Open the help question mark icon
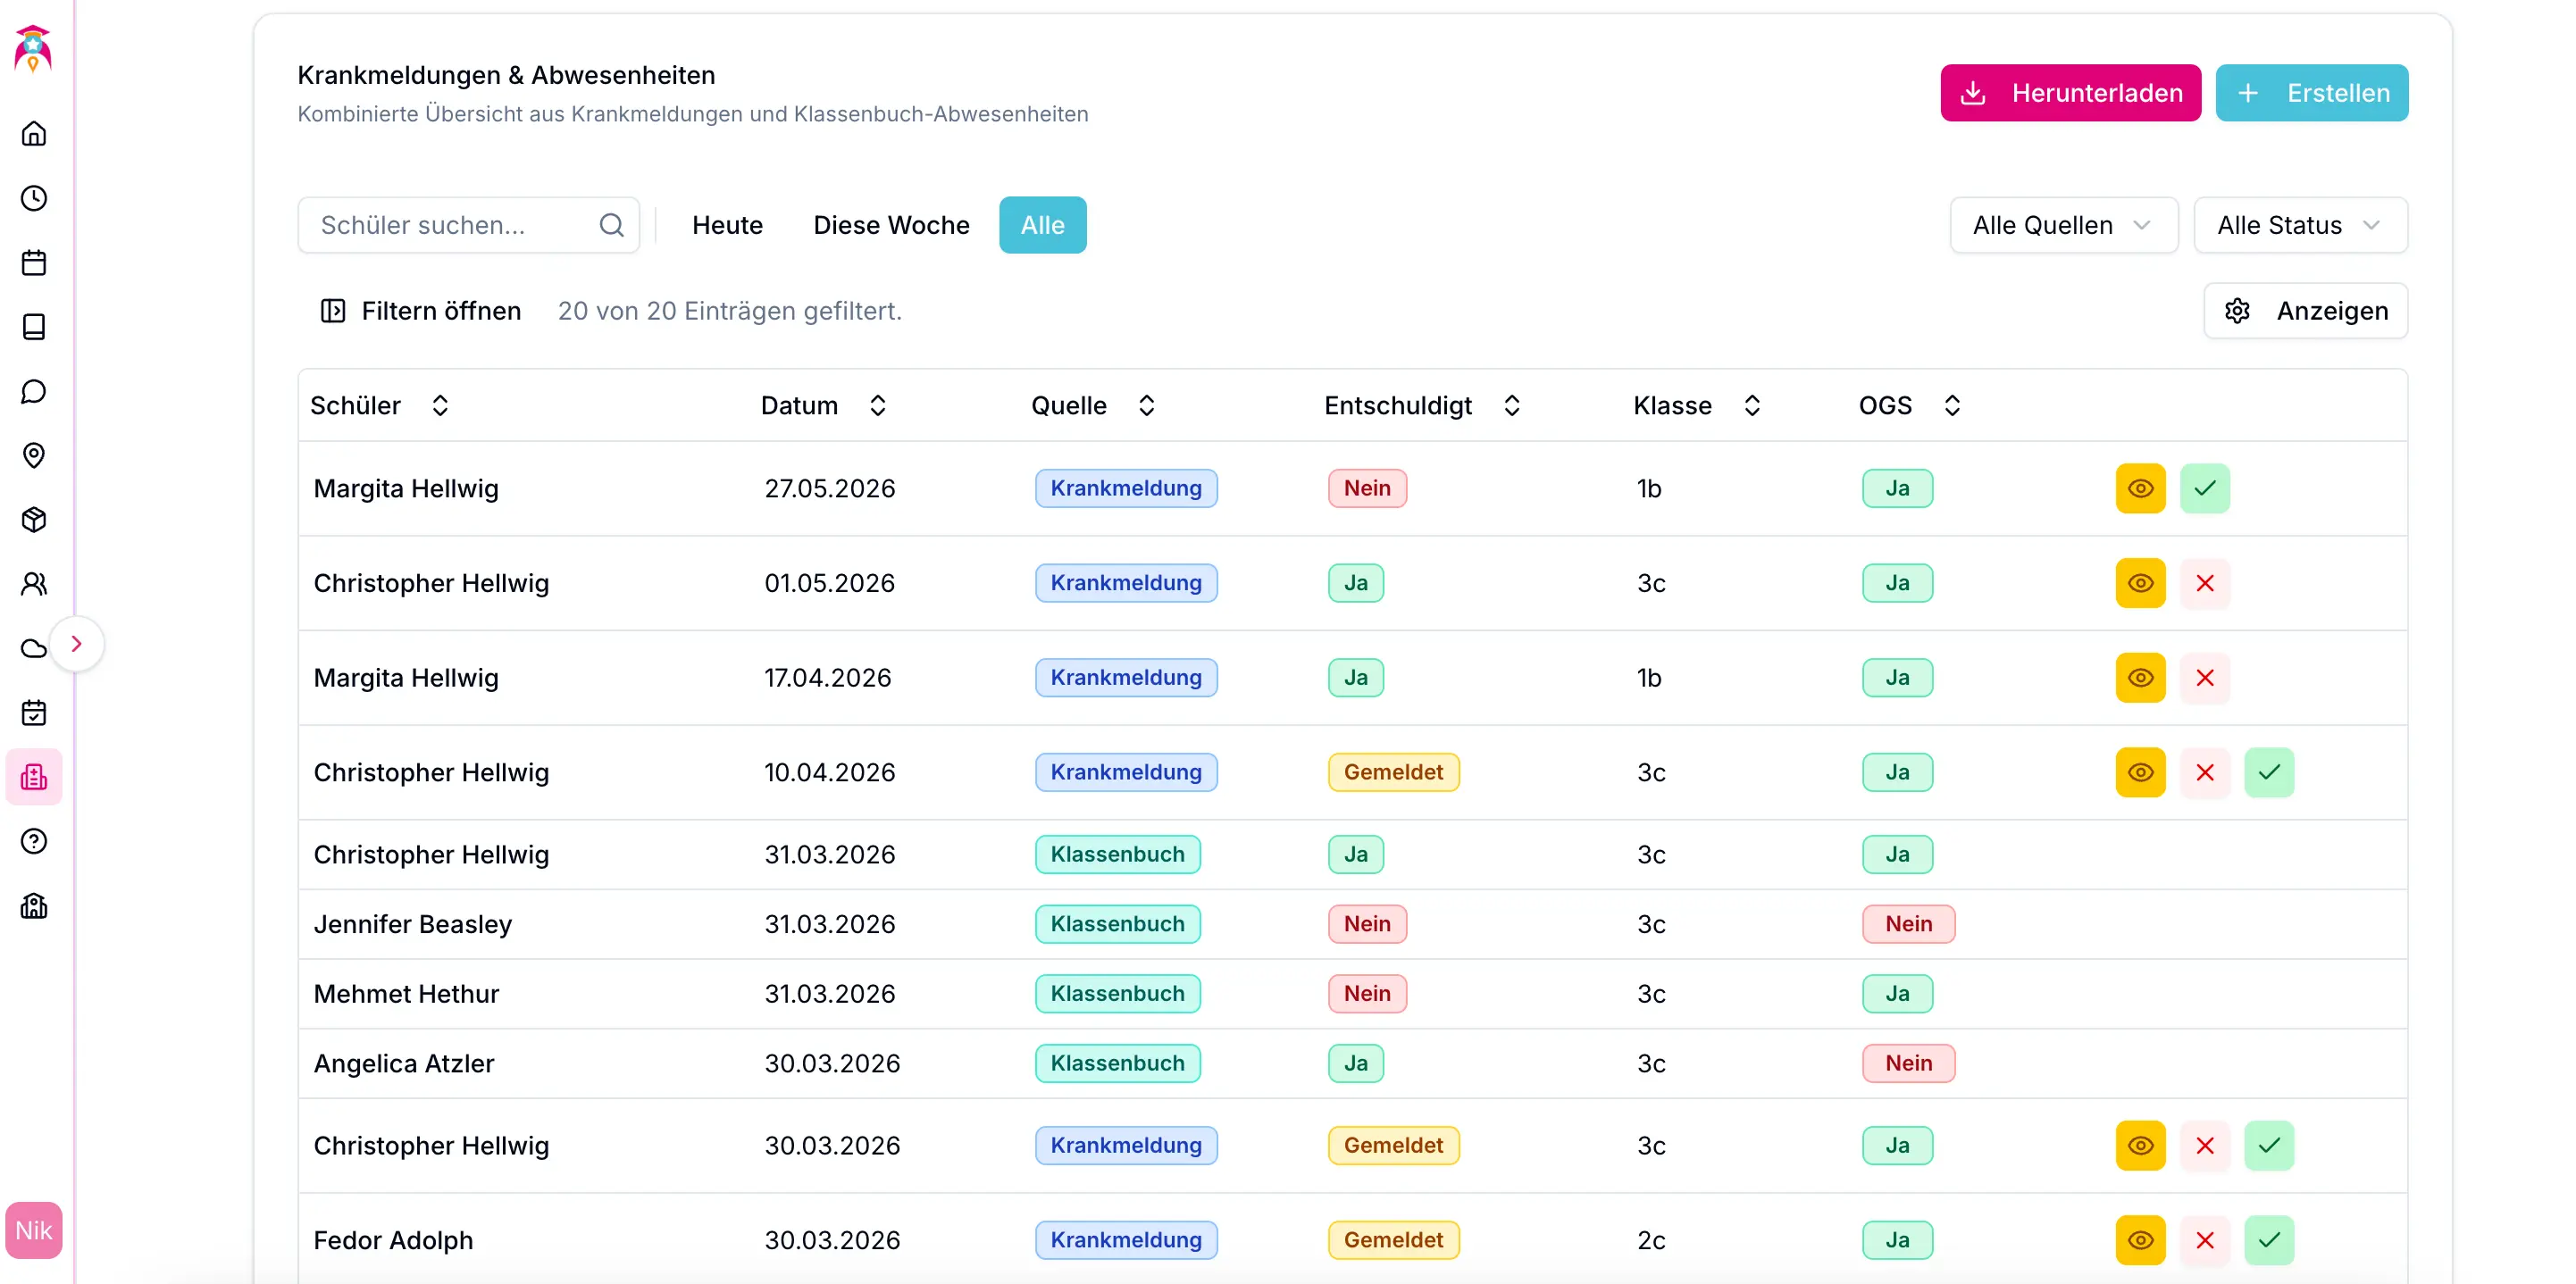The image size is (2576, 1284). point(34,841)
